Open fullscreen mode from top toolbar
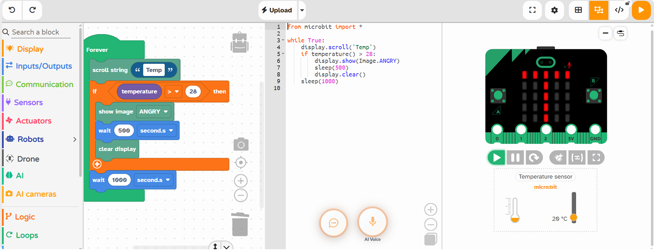 [x=532, y=10]
